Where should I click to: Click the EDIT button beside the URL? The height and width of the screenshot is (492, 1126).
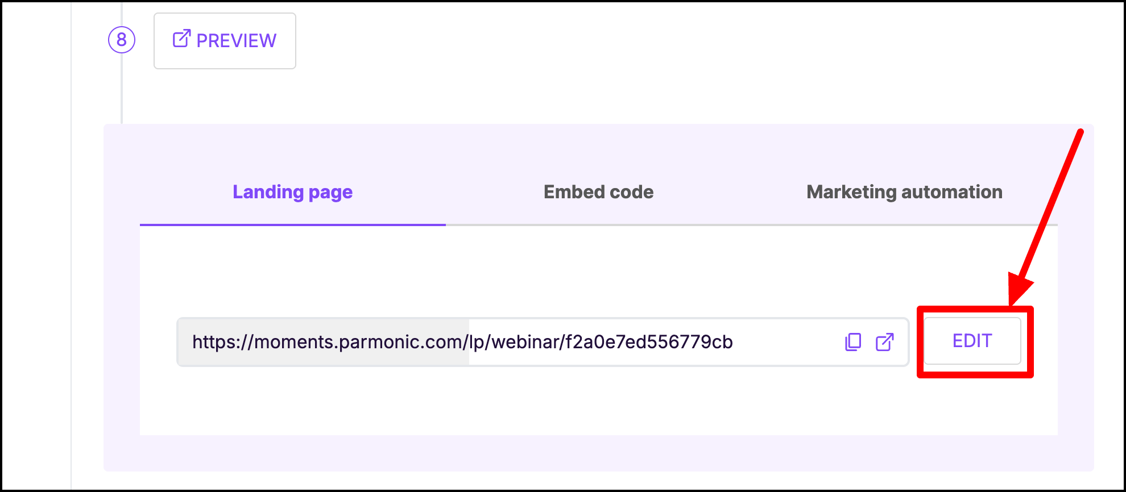[x=972, y=341]
